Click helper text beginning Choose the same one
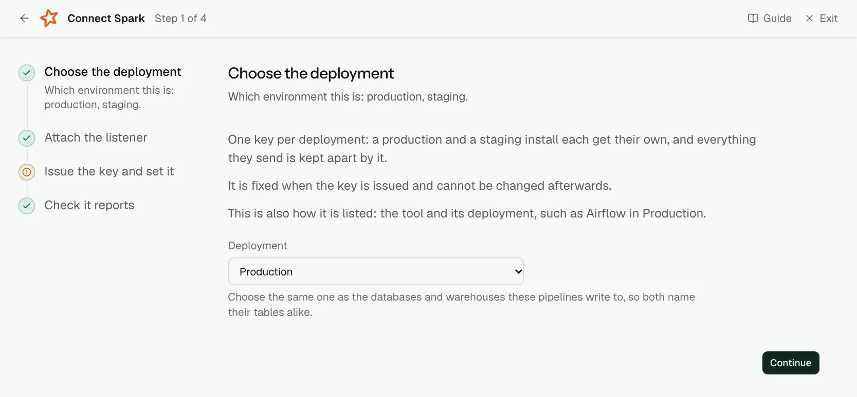 (x=462, y=305)
